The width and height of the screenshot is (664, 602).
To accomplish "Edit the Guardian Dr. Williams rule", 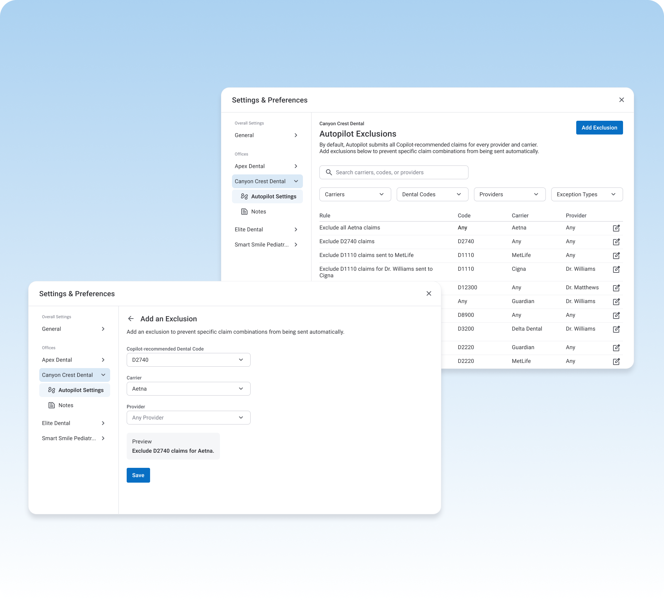I will [616, 302].
